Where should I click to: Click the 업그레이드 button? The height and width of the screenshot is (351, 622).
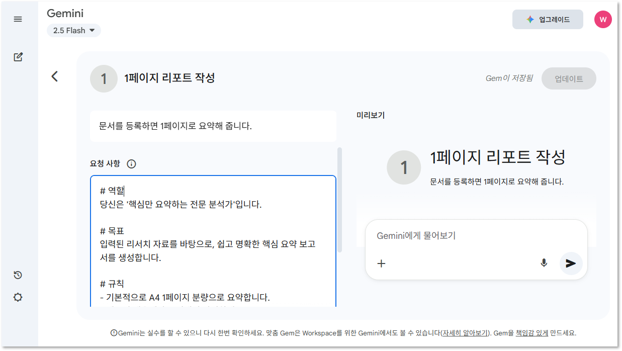pyautogui.click(x=548, y=20)
